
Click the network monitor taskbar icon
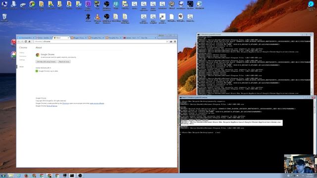click(65, 176)
